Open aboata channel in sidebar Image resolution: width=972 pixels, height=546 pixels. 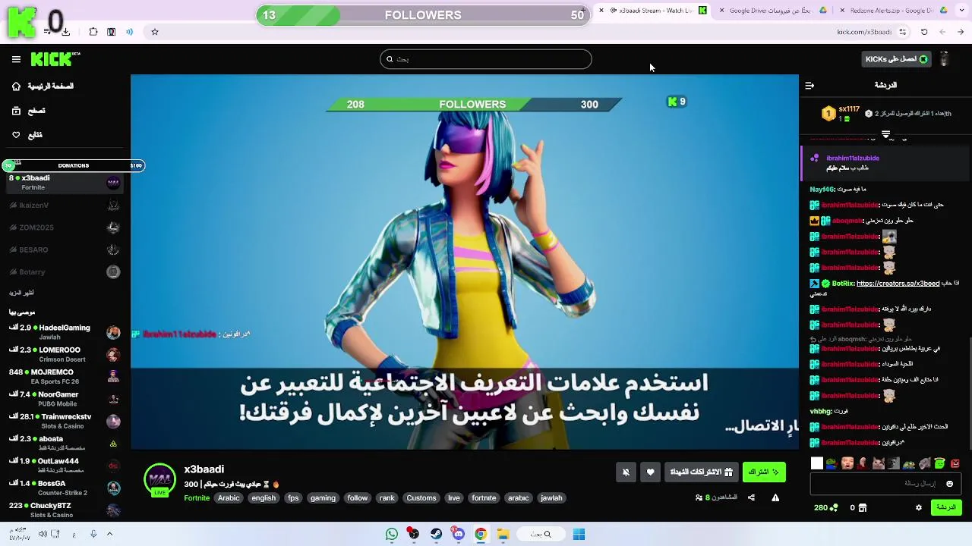pos(65,444)
